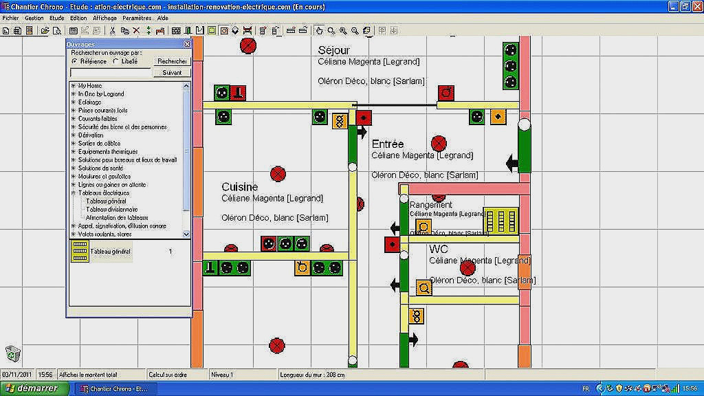Click the red bed-shaped toolbar icon

click(160, 30)
